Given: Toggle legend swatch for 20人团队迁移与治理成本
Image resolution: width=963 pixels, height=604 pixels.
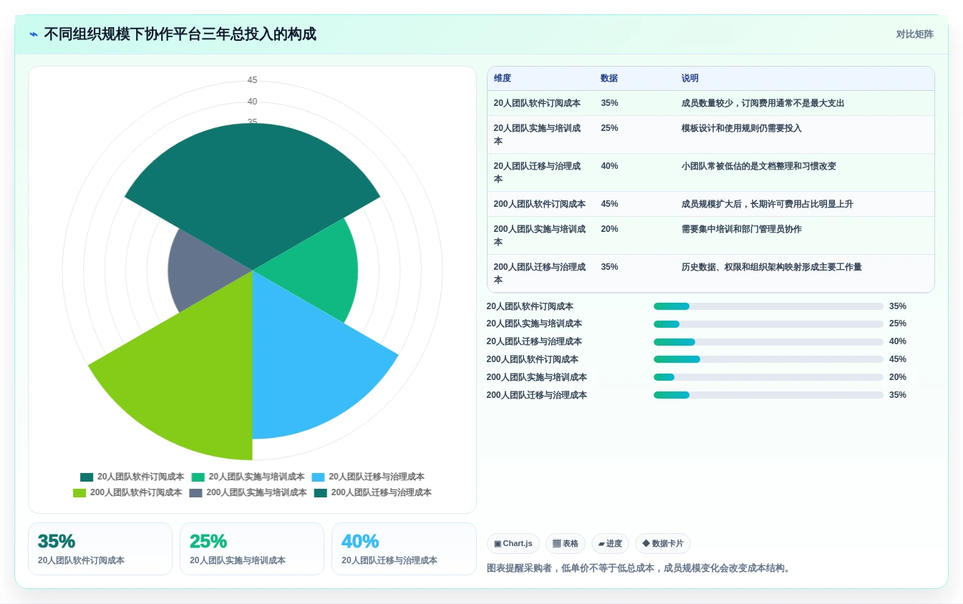Looking at the screenshot, I should click(318, 477).
